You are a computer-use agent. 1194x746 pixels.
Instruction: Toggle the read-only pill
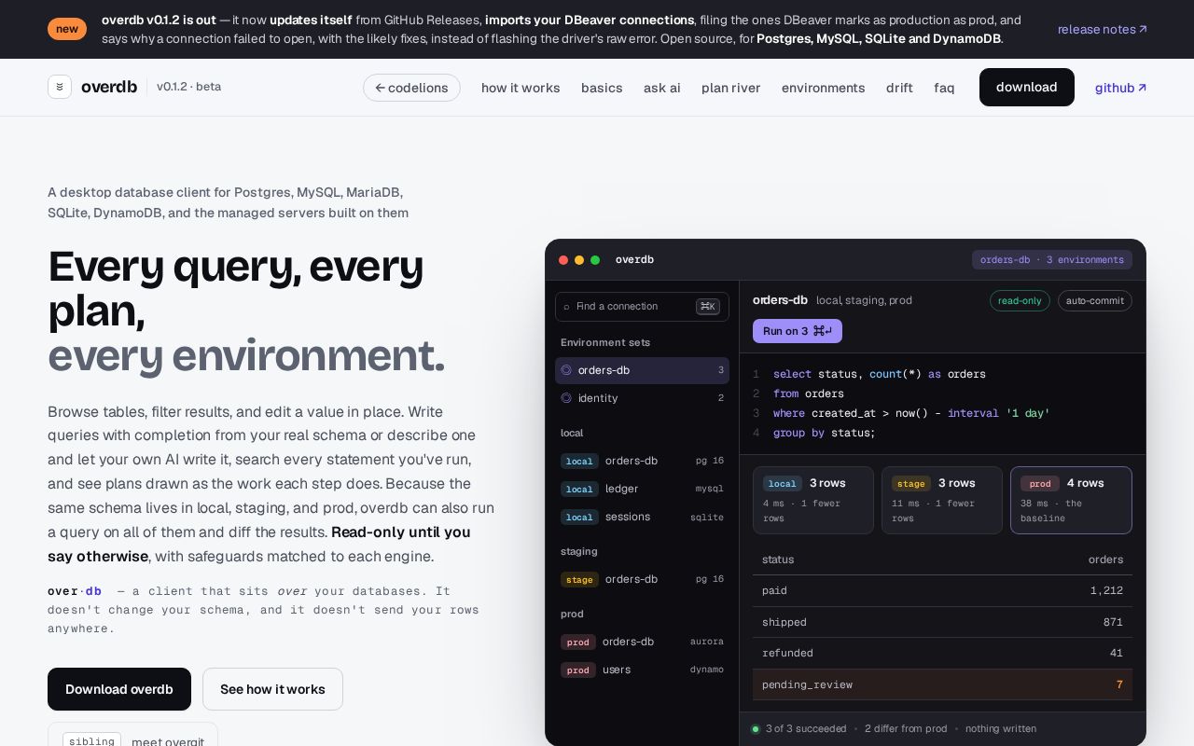1020,300
